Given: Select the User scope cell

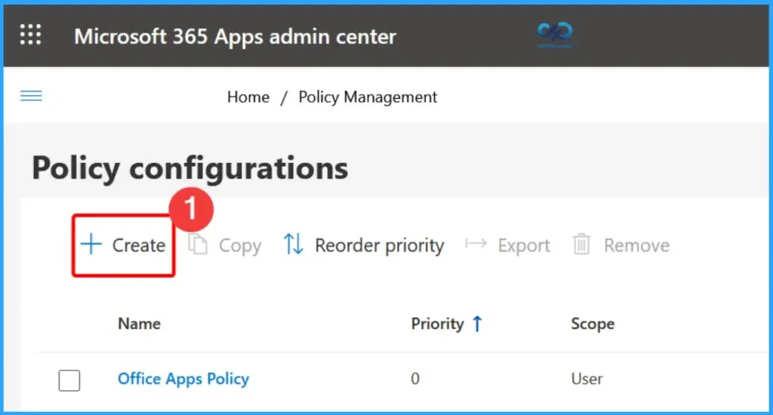Looking at the screenshot, I should (587, 379).
